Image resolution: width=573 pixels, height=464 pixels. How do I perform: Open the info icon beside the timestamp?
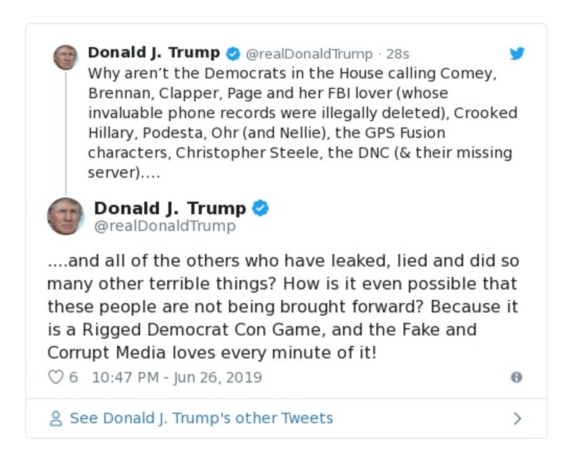coord(518,377)
